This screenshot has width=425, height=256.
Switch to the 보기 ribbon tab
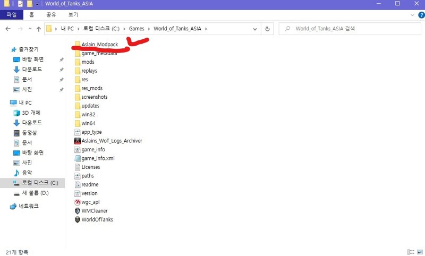tap(73, 15)
